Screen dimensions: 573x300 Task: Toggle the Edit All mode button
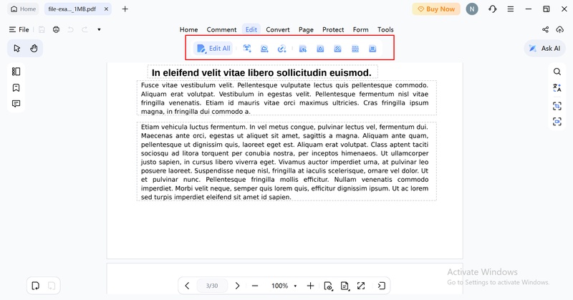(x=213, y=48)
